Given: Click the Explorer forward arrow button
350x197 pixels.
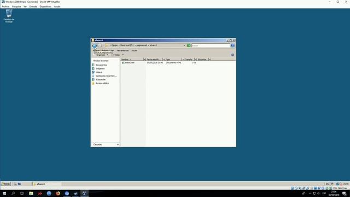Looking at the screenshot, I should point(100,45).
